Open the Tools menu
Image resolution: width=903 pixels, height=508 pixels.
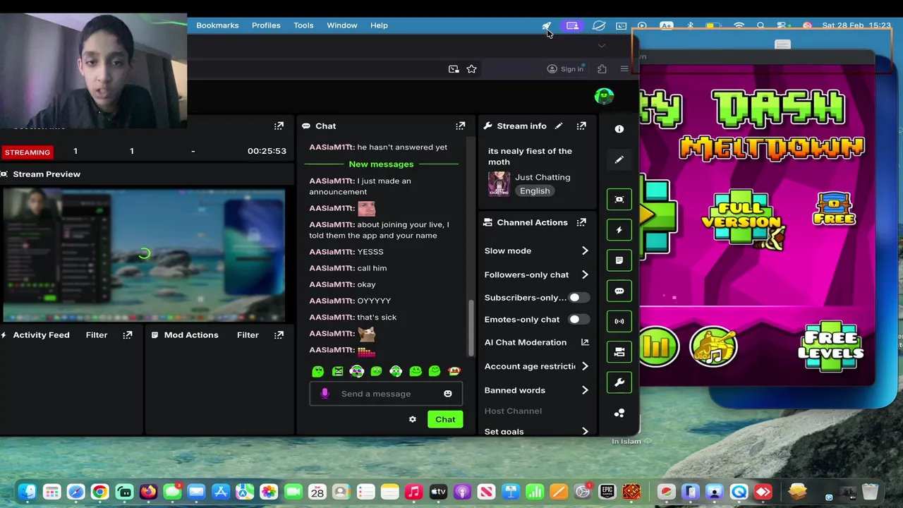303,25
